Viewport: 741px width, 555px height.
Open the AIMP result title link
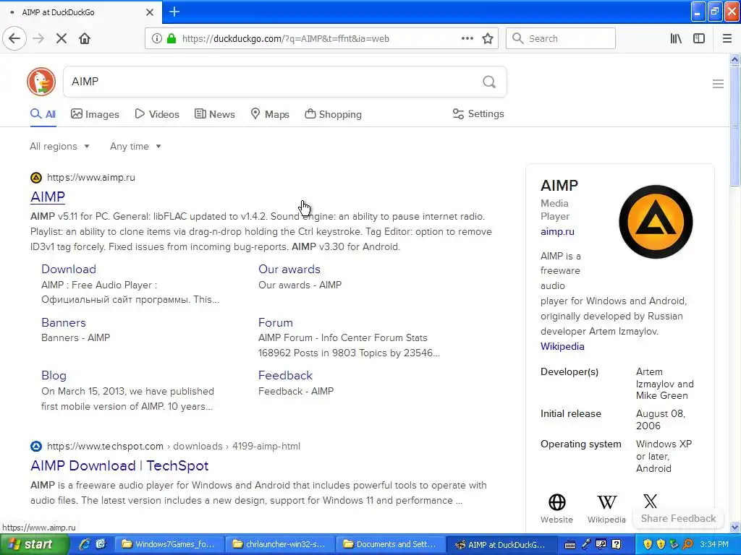tap(48, 197)
